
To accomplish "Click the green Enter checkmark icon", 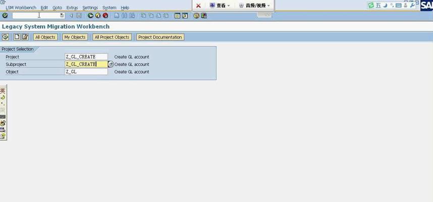I will 5,16.
